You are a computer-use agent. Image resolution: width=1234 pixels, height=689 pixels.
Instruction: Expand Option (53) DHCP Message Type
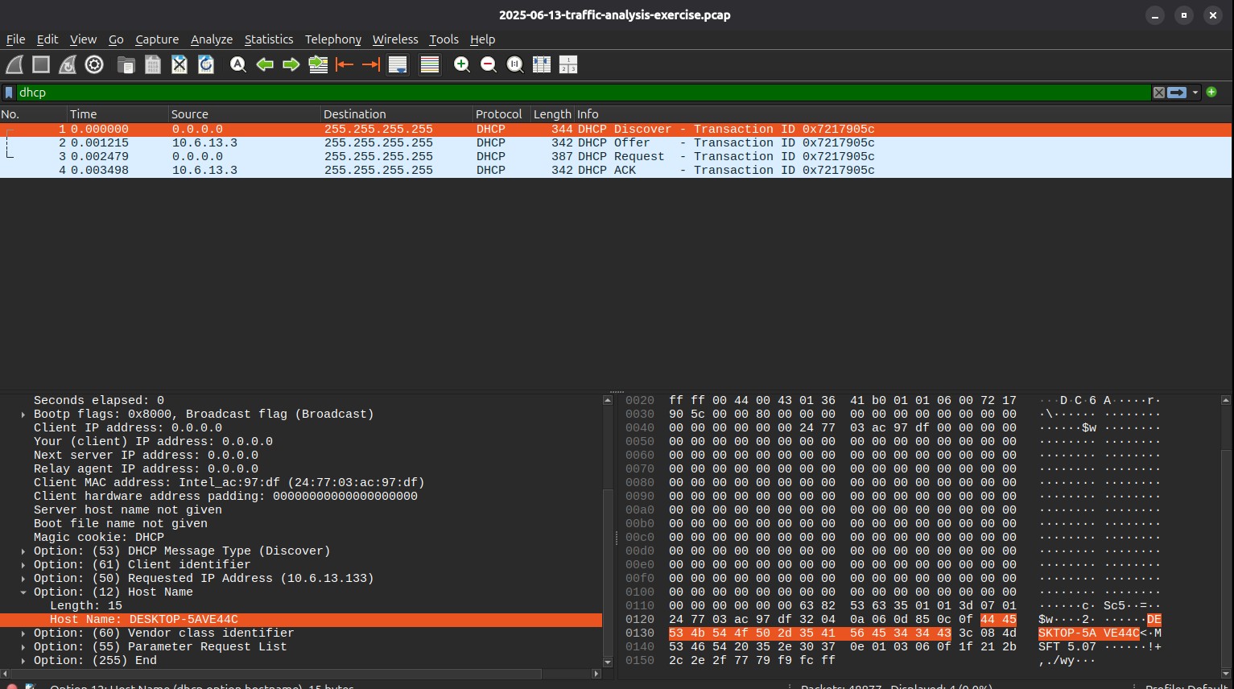(x=23, y=551)
